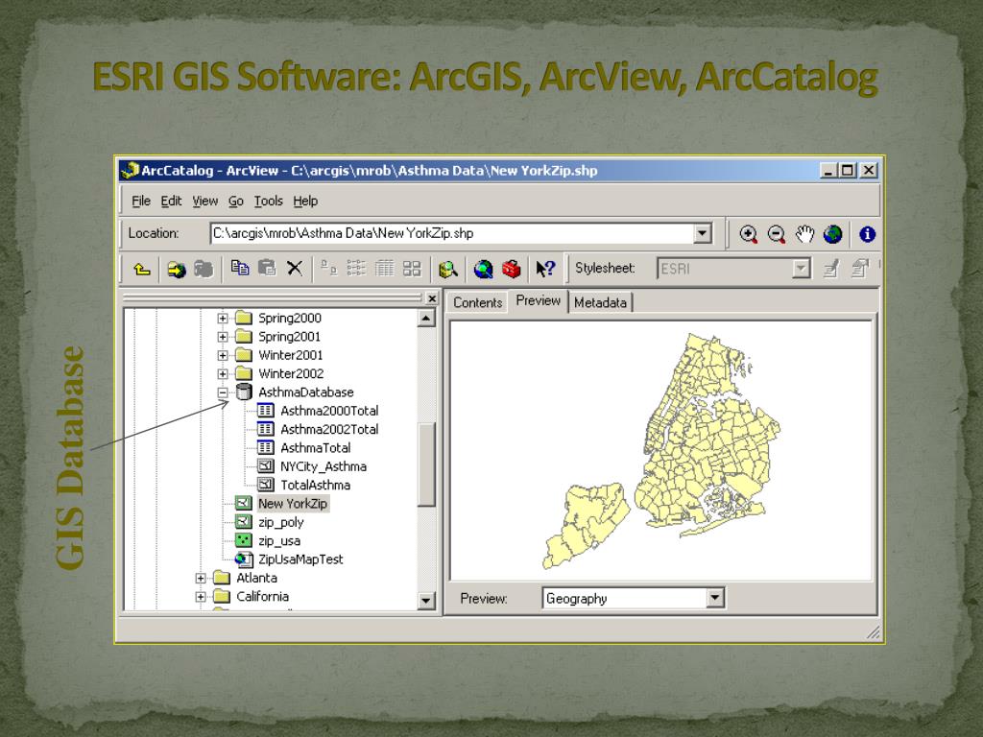Open the Go menu
The width and height of the screenshot is (983, 737).
point(236,202)
